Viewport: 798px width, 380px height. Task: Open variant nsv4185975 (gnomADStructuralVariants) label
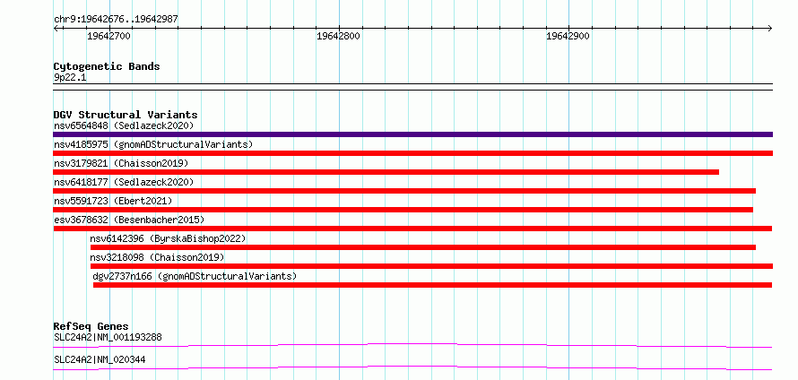(153, 144)
